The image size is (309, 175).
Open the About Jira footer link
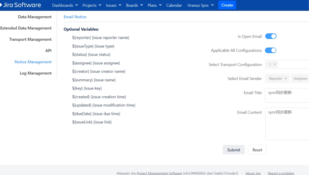(x=253, y=173)
